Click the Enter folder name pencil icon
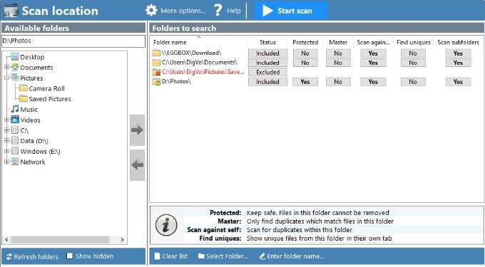Screen dimensions: 485x267 tap(262, 256)
